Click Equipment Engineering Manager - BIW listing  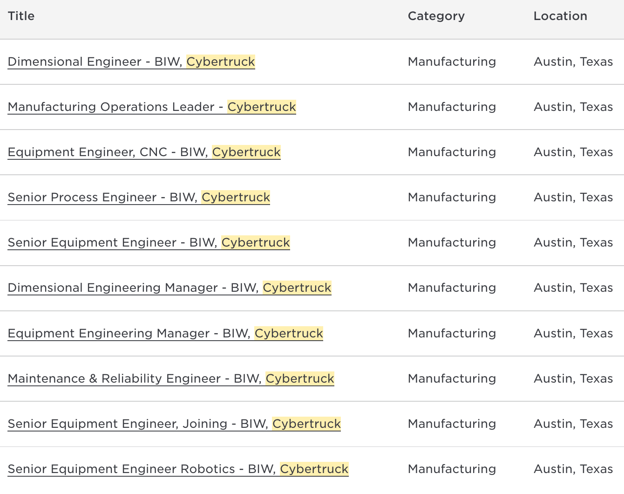(x=165, y=334)
